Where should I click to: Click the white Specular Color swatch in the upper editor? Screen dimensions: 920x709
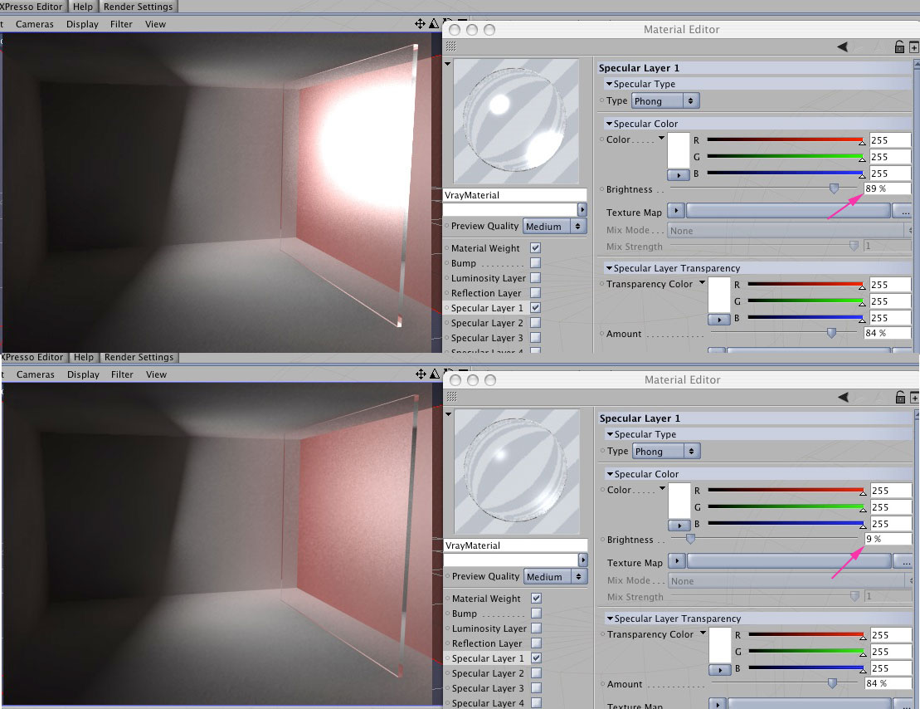679,150
